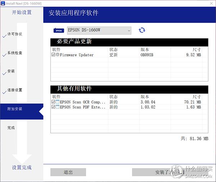Click the 70.21 MB size cell
The image size is (216, 182).
(193, 102)
